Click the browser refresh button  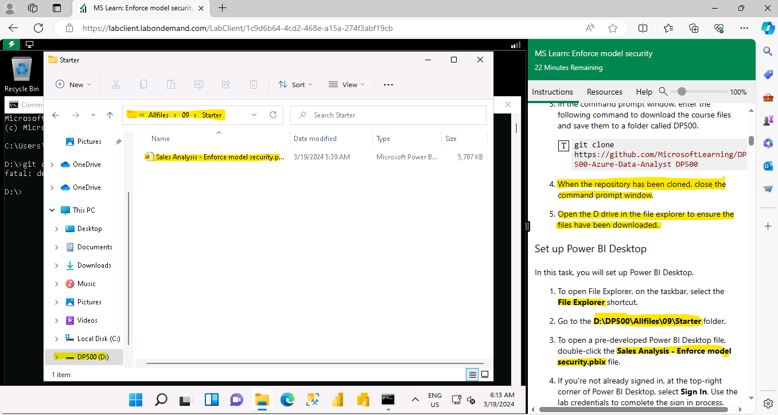(38, 28)
